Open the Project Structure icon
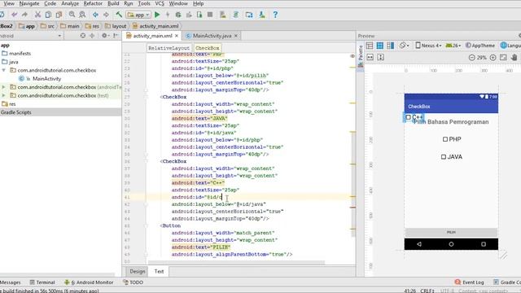 click(249, 15)
